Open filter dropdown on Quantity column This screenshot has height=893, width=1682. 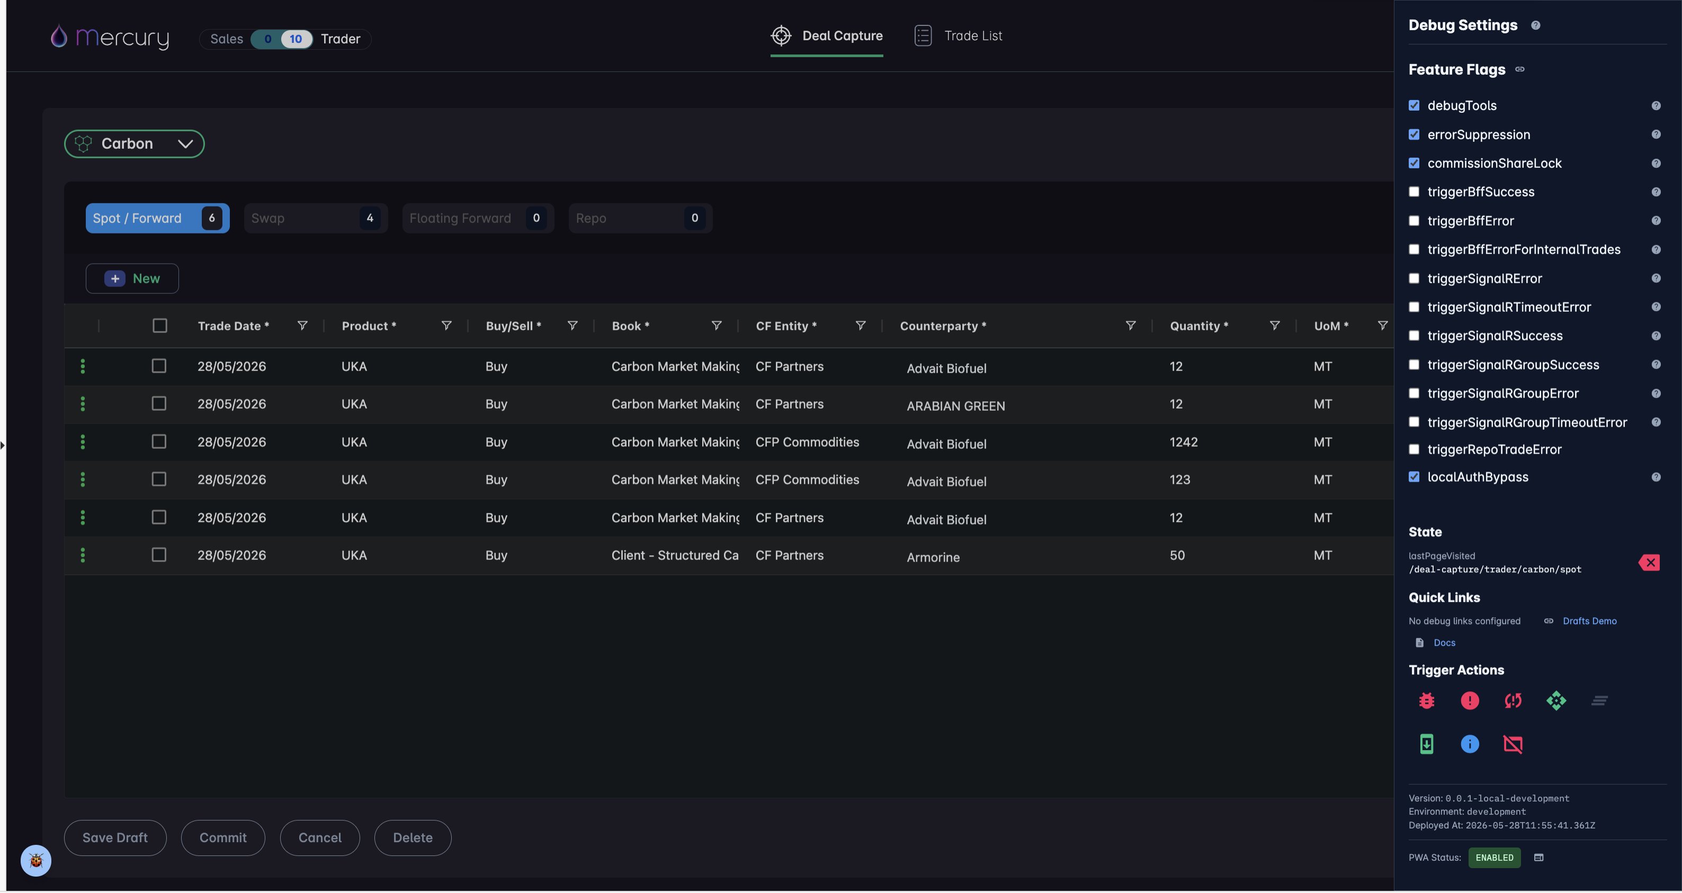tap(1274, 325)
